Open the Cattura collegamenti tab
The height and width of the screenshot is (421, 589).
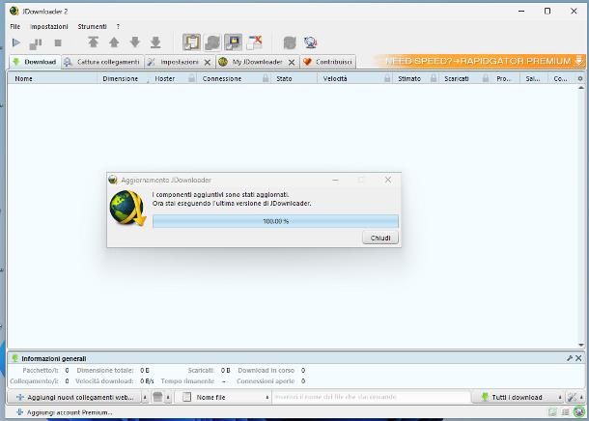pos(102,62)
